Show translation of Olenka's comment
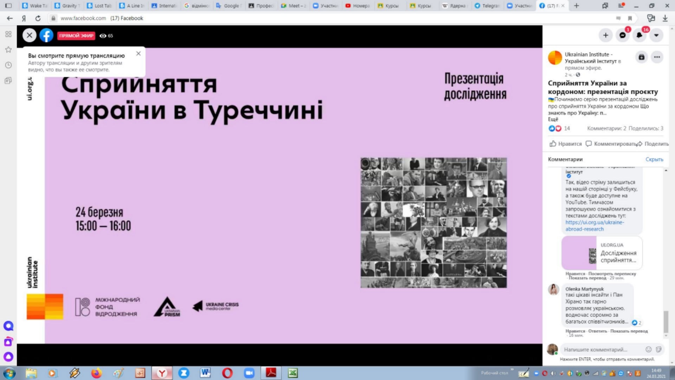This screenshot has width=675, height=380. [x=629, y=331]
